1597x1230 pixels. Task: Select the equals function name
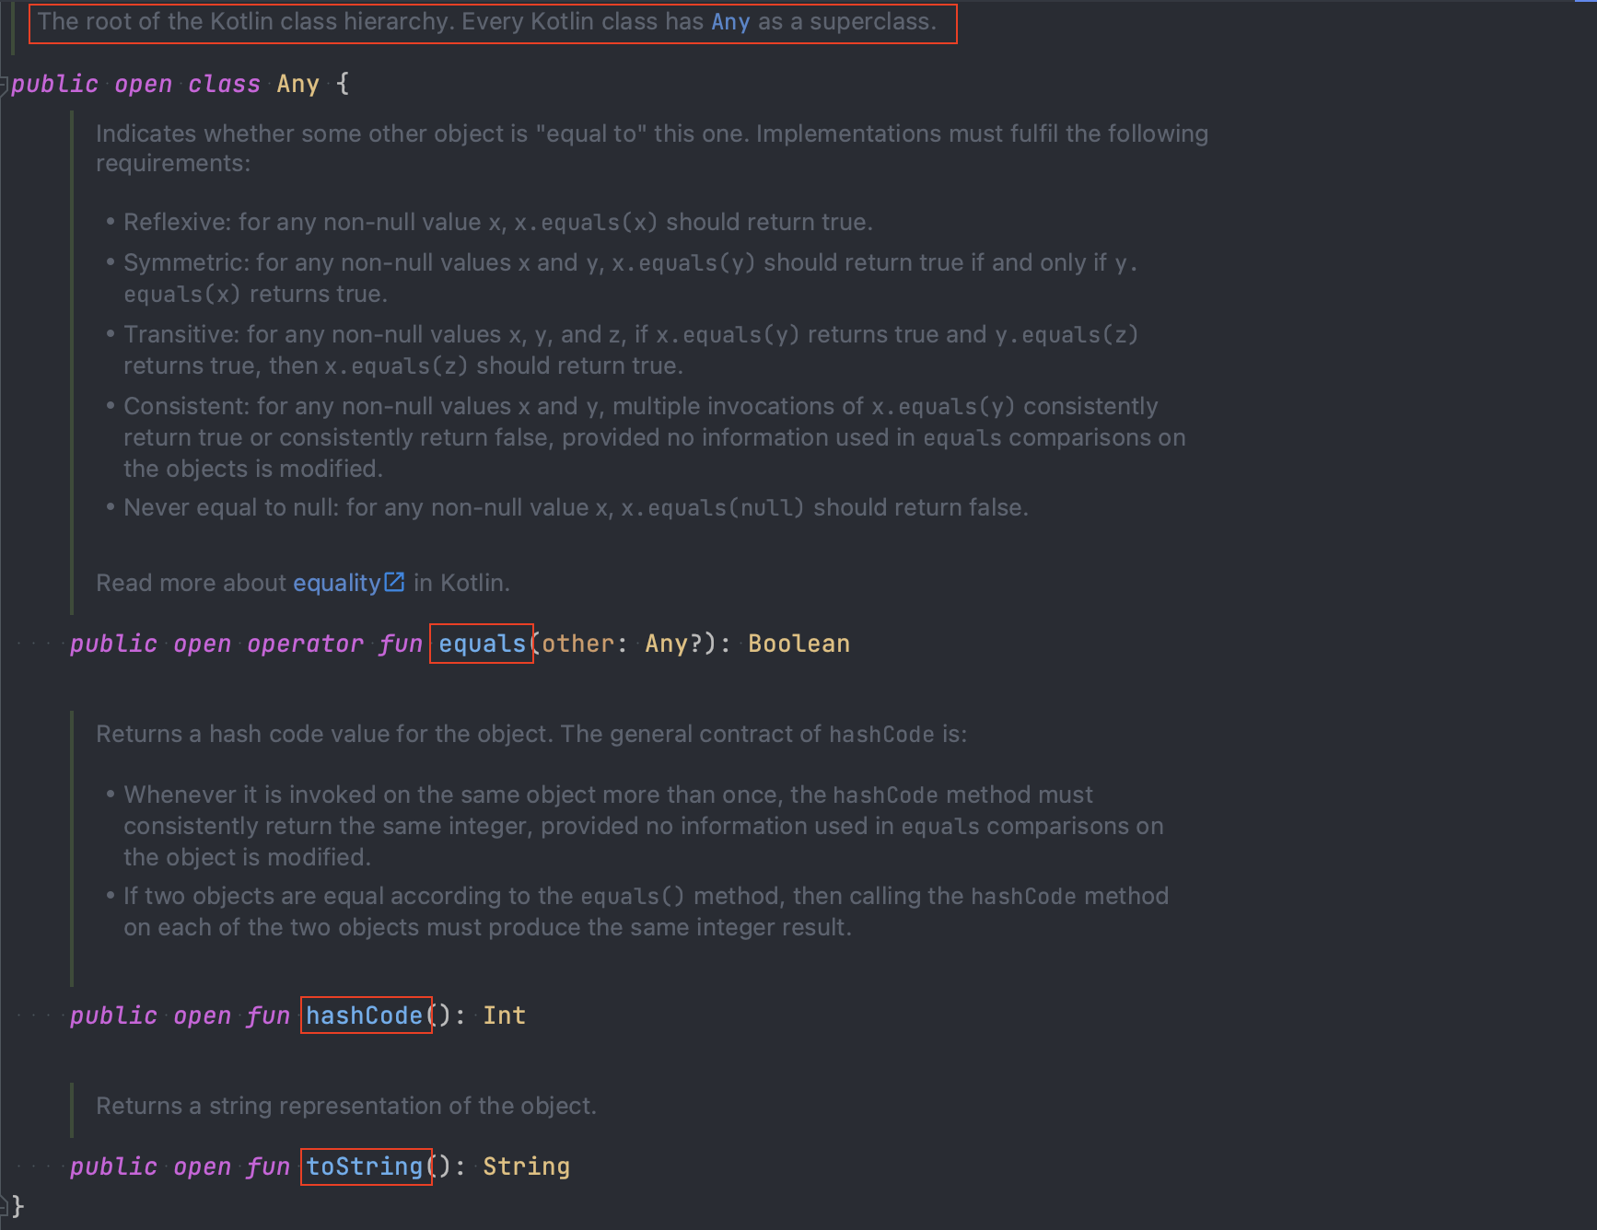click(482, 644)
